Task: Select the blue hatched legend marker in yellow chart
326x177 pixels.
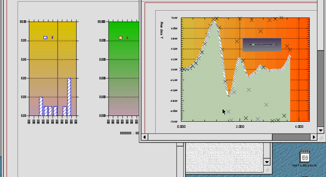Action: [x=45, y=38]
